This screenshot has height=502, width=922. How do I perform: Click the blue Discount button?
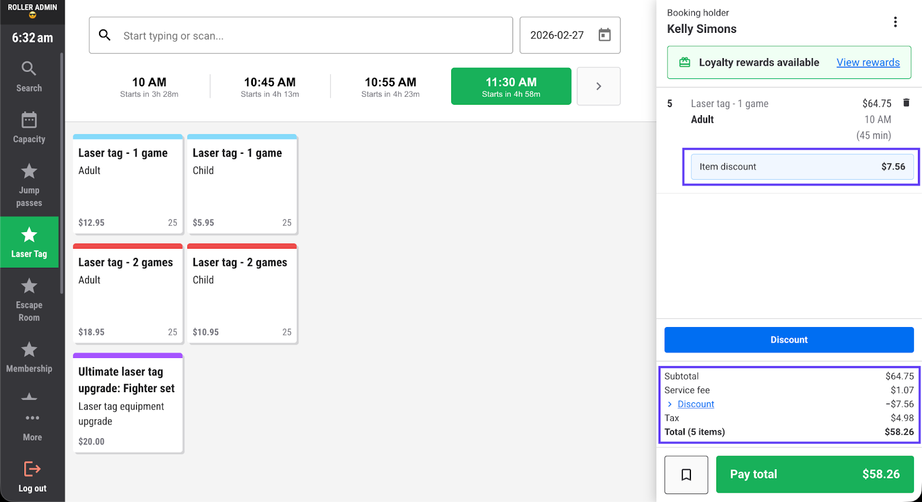click(788, 340)
